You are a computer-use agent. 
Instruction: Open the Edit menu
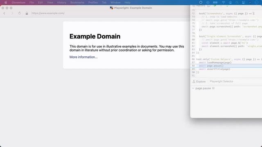tap(40, 2)
